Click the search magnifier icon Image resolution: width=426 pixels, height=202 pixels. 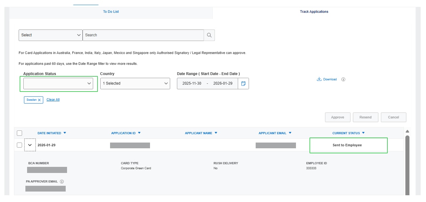(209, 35)
